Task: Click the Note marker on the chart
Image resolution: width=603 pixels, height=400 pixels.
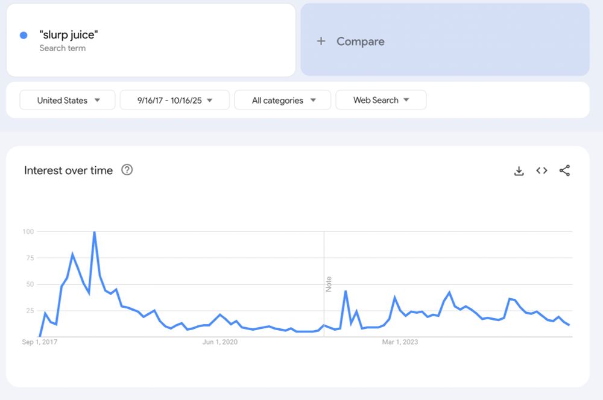Action: pyautogui.click(x=329, y=284)
